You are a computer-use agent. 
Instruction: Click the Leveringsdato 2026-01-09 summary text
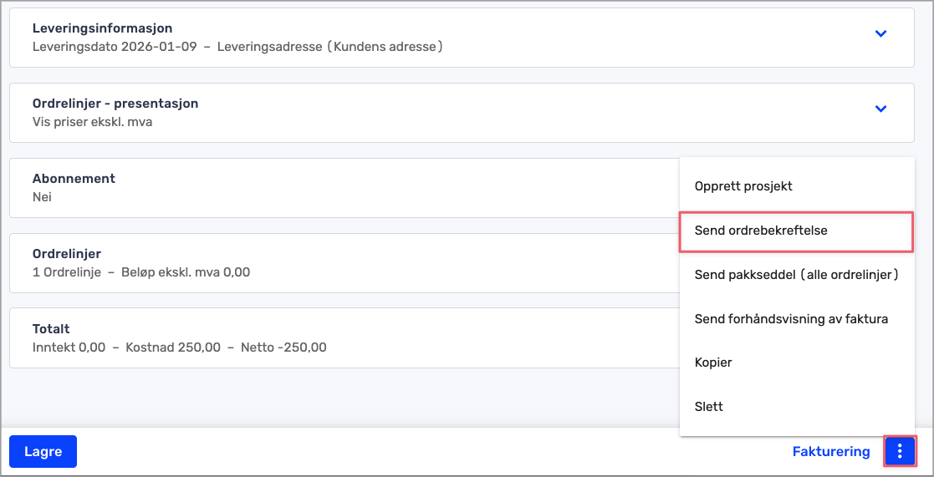click(115, 47)
